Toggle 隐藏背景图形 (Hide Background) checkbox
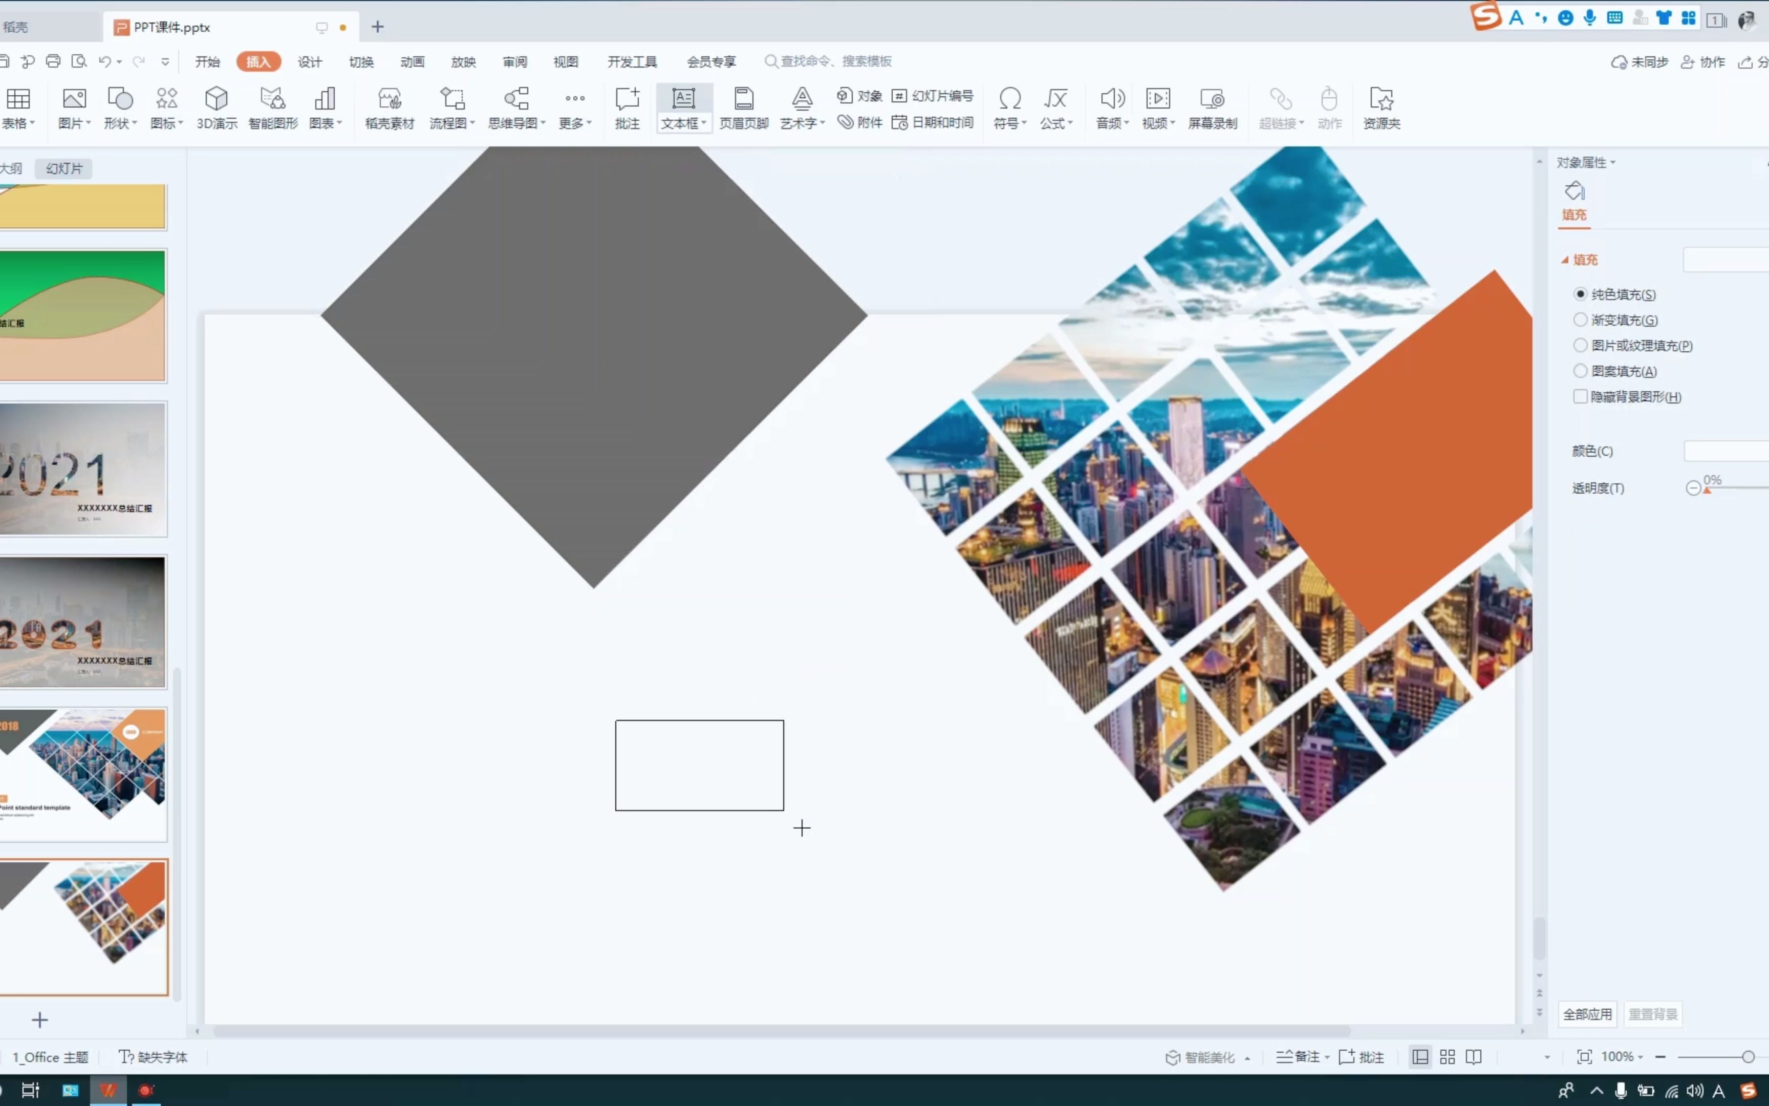Screen dimensions: 1769x1106 point(1579,396)
